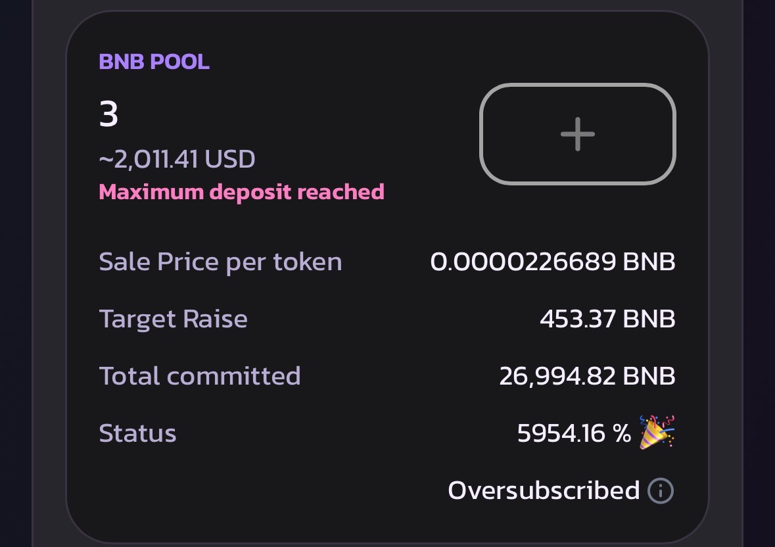Select the Status label
This screenshot has height=547, width=775.
[137, 433]
